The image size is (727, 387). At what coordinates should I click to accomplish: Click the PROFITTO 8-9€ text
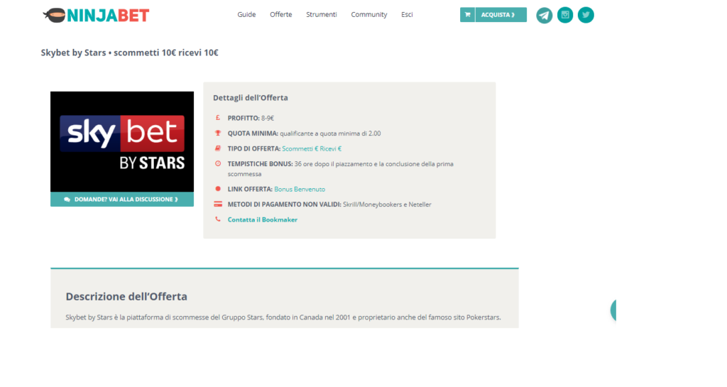click(x=251, y=118)
